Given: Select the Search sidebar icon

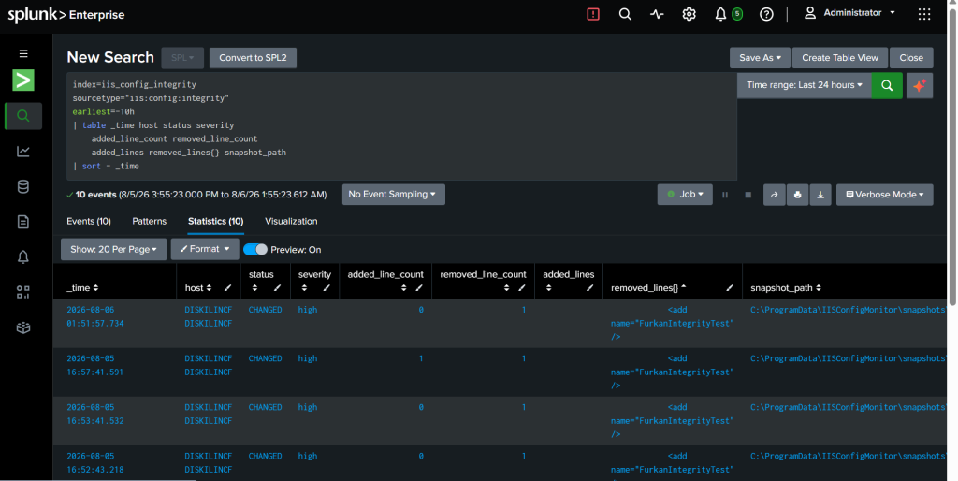Looking at the screenshot, I should [x=23, y=116].
